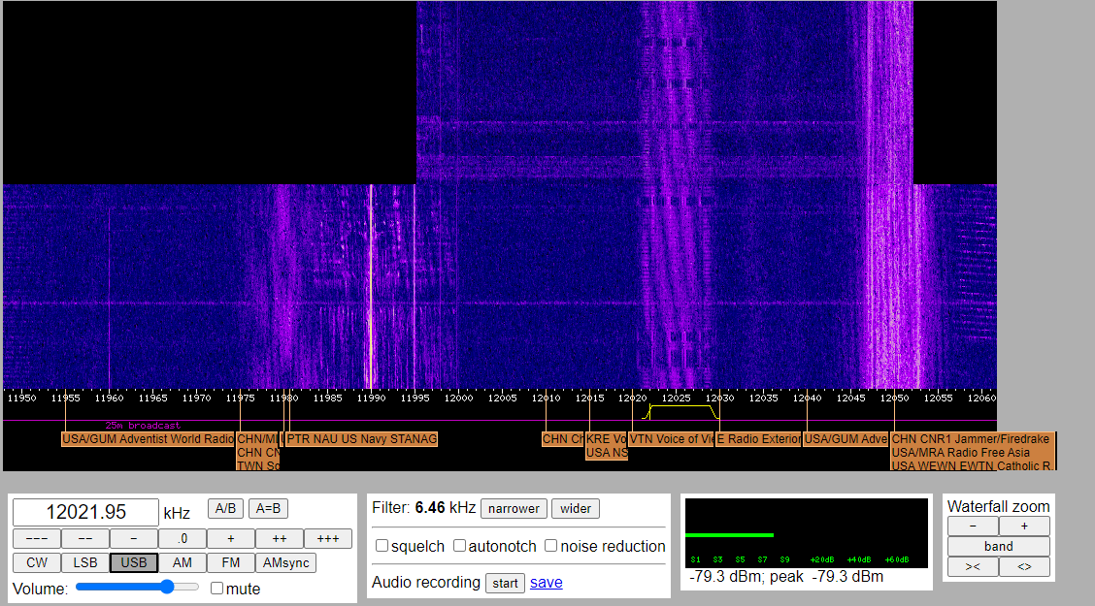The width and height of the screenshot is (1095, 606).
Task: Select CW demodulation mode
Action: [x=37, y=562]
